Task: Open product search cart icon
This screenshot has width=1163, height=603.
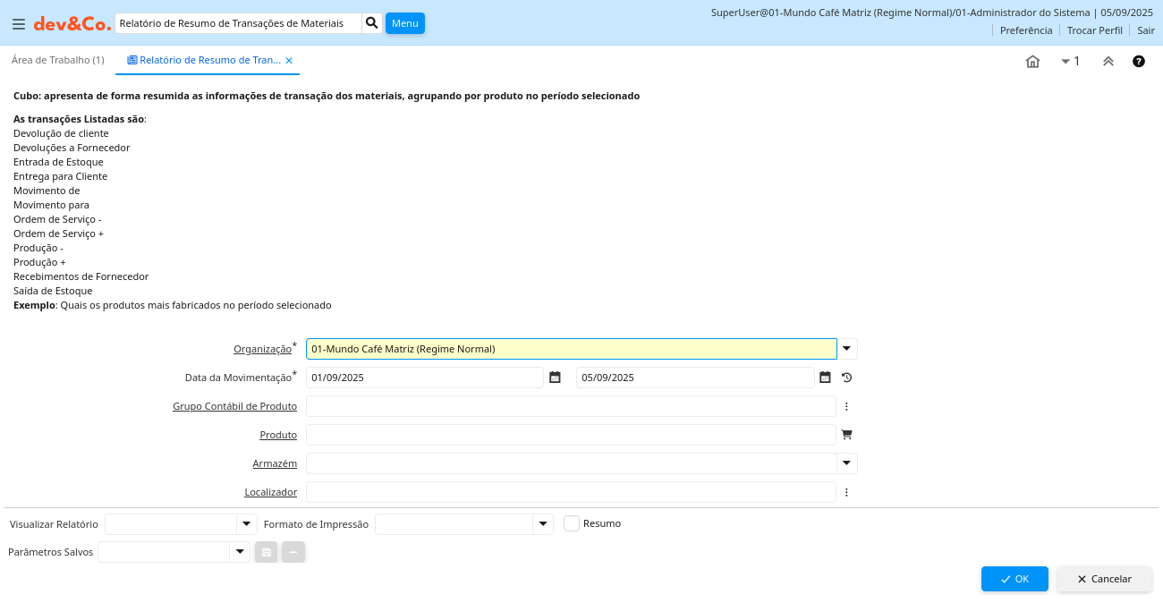Action: pyautogui.click(x=846, y=435)
